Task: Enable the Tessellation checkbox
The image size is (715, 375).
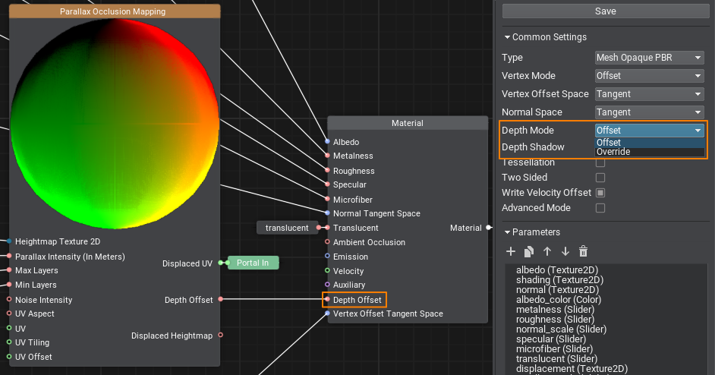Action: [600, 162]
